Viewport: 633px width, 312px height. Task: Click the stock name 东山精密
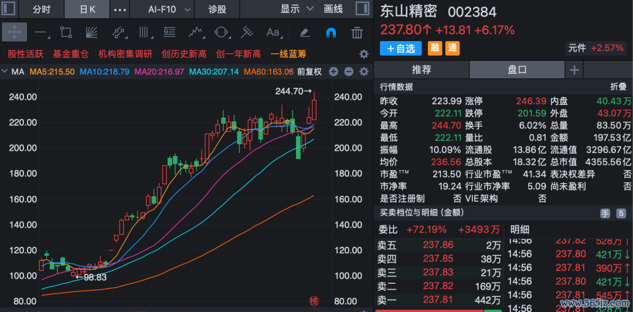(408, 12)
